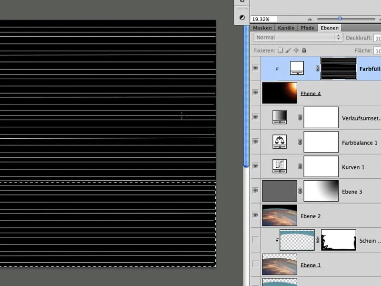
Task: Hide the Kurven 1 layer
Action: coord(255,166)
